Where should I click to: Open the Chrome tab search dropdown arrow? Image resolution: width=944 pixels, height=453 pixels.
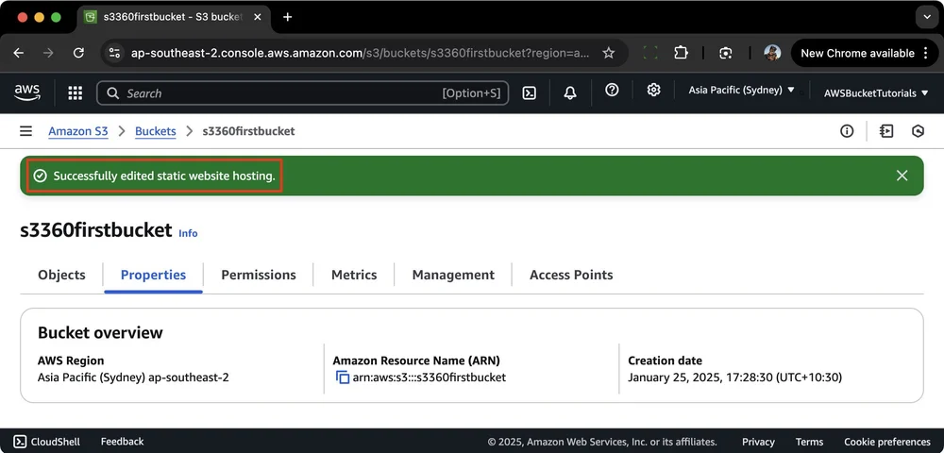[927, 17]
